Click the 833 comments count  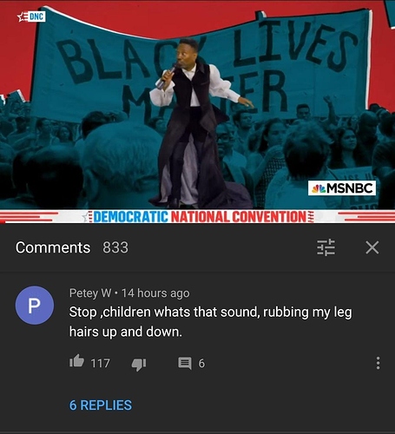tap(115, 247)
